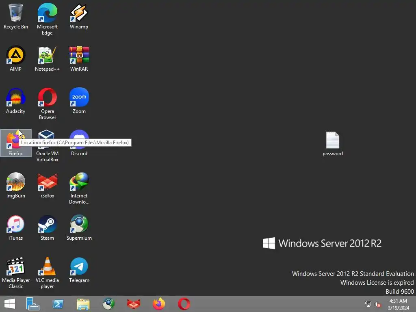Select the Recycle Bin desktop icon
416x312 pixels.
16,16
